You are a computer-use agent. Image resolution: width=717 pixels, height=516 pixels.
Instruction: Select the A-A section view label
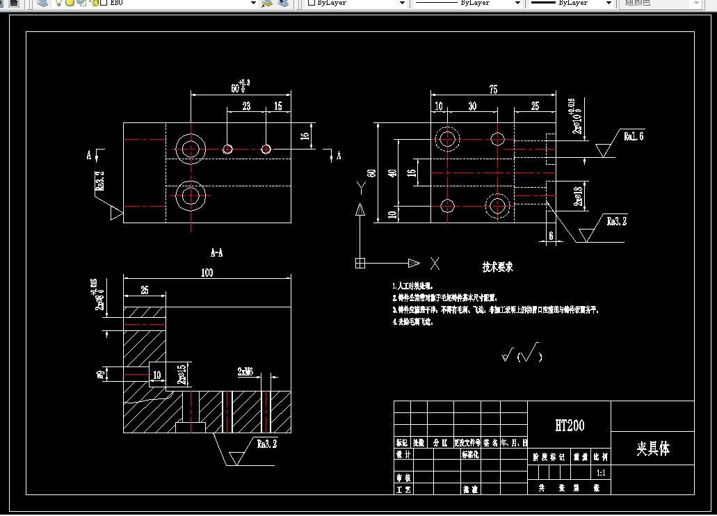pos(217,252)
